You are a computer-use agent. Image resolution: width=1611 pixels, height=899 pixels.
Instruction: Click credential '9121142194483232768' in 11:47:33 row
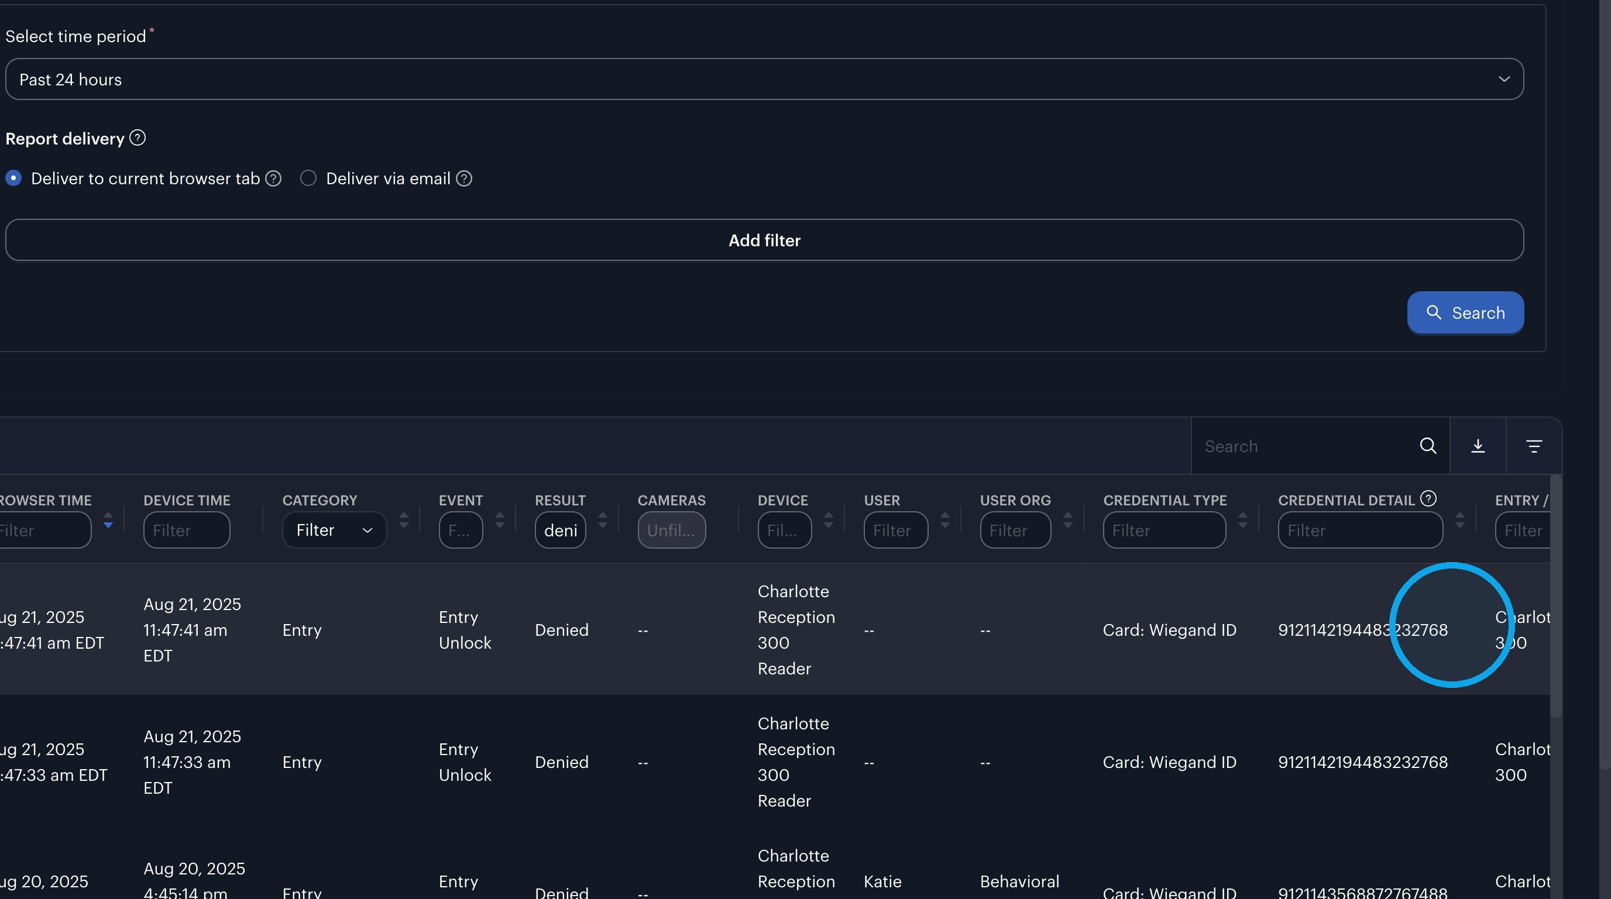1363,762
